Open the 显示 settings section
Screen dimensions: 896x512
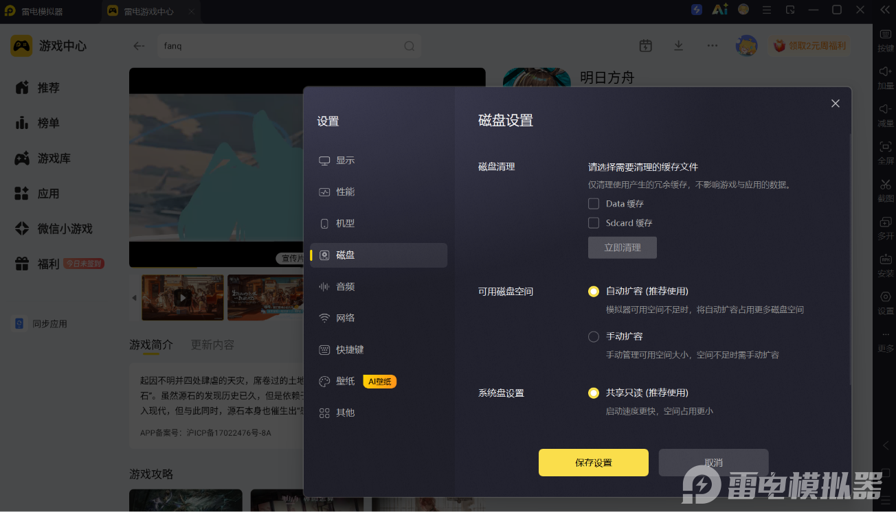click(x=379, y=160)
